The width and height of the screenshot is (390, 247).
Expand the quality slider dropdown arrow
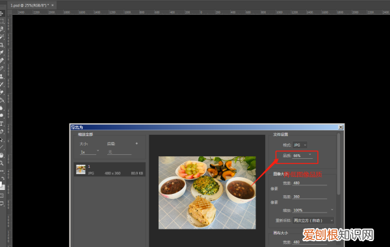(x=310, y=154)
